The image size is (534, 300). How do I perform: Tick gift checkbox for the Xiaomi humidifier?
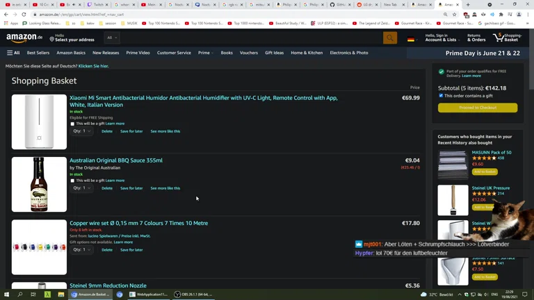point(72,124)
